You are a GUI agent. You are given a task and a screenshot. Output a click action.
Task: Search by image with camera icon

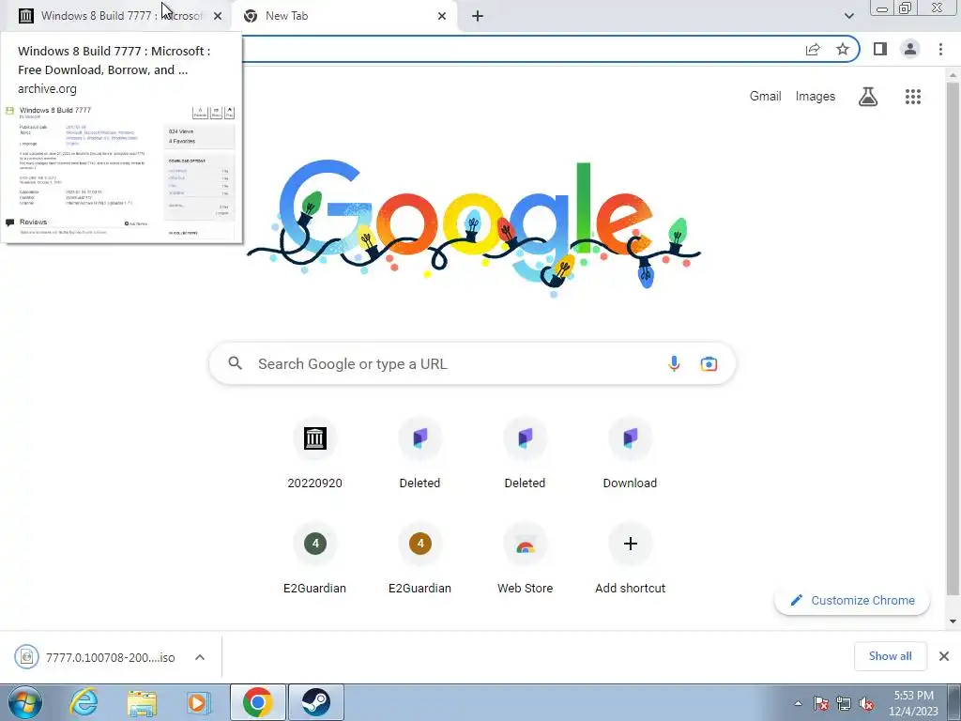click(709, 363)
